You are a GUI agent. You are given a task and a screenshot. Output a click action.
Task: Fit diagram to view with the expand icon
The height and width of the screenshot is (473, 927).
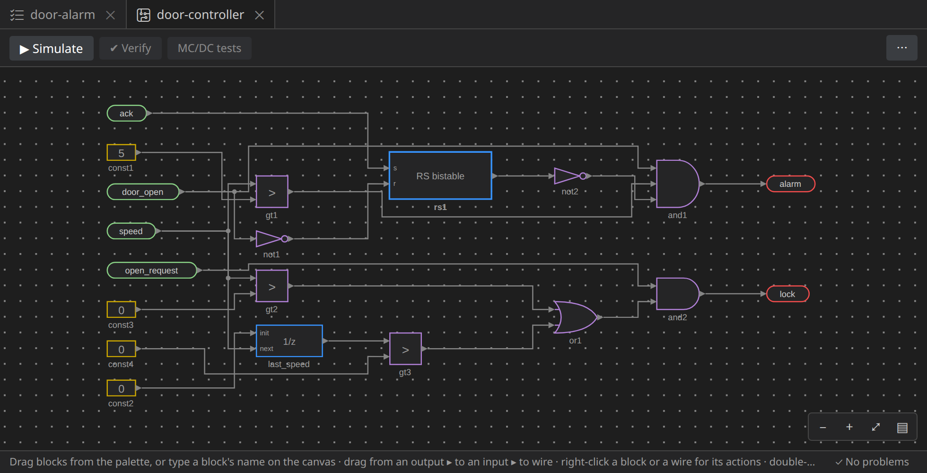(x=876, y=427)
